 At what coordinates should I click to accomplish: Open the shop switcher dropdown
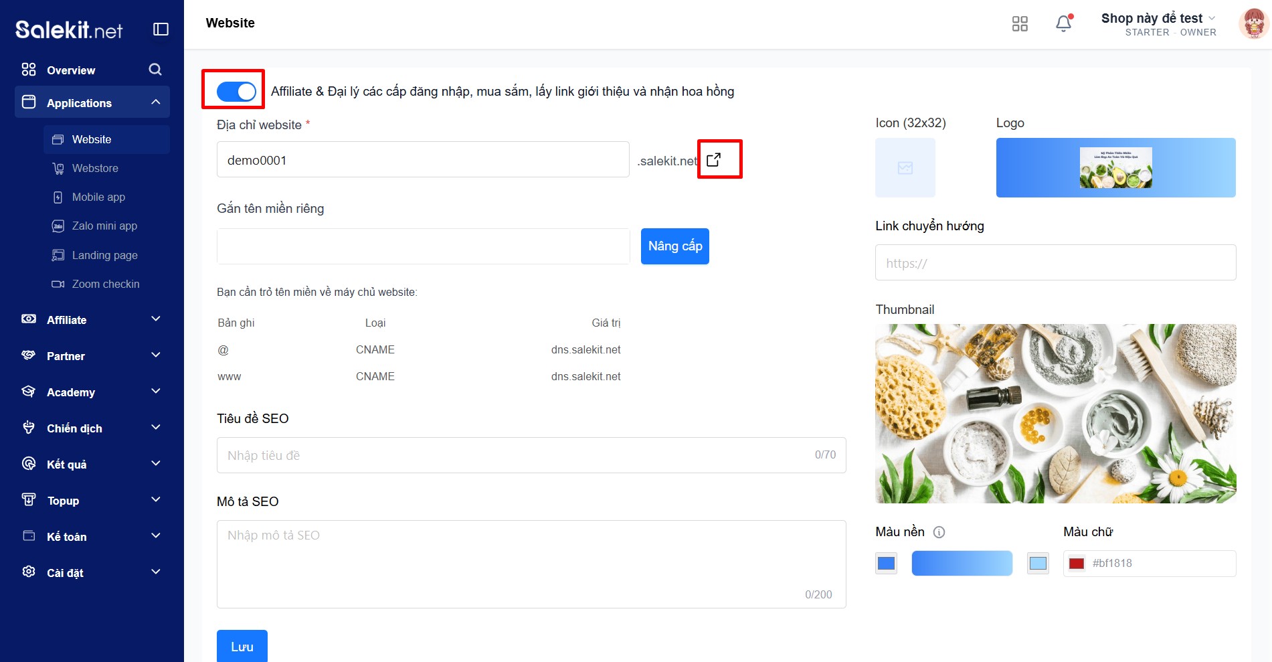pos(1158,19)
